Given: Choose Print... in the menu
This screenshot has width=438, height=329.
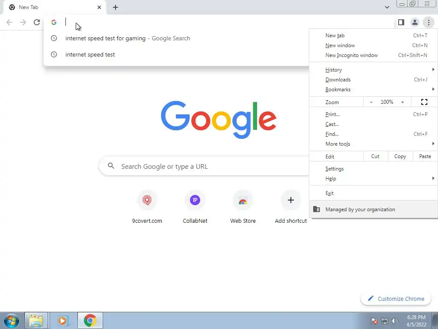Looking at the screenshot, I should pyautogui.click(x=373, y=114).
